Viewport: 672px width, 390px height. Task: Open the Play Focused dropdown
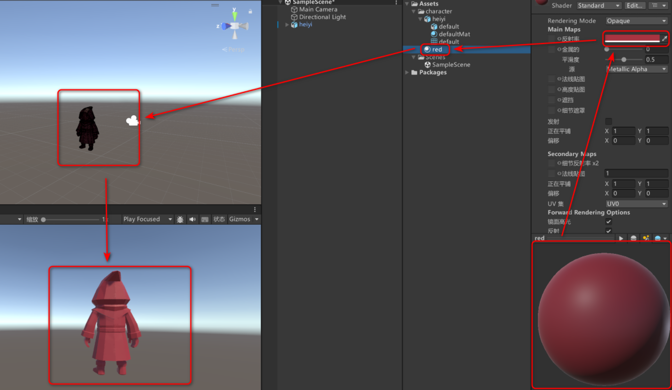148,219
